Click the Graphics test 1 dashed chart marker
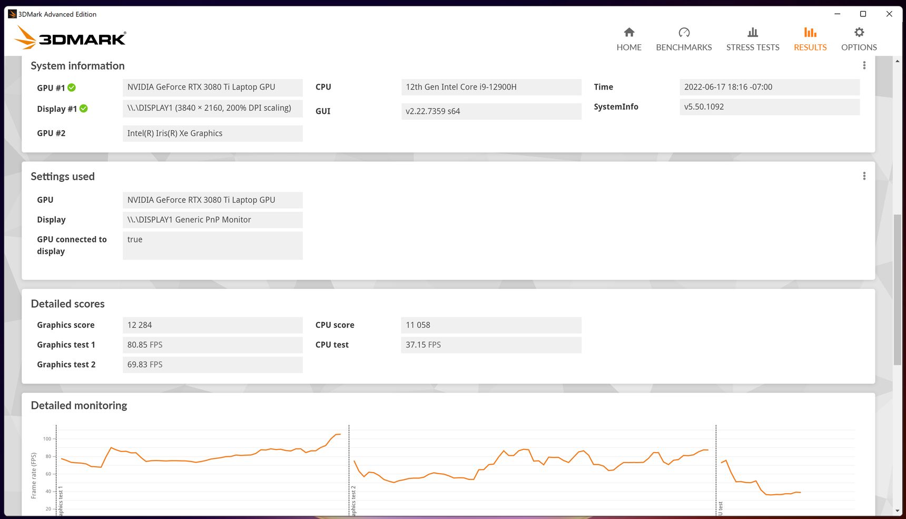This screenshot has height=519, width=906. 56,469
